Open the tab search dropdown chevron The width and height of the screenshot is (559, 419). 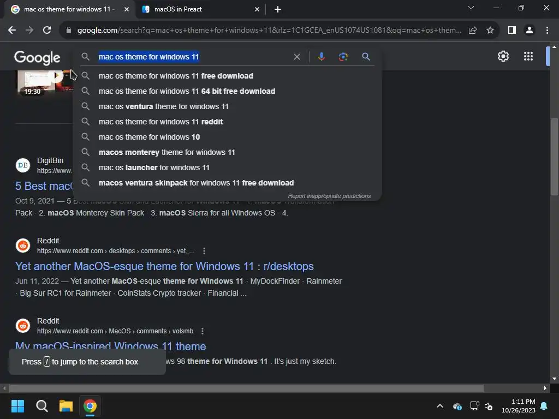pos(471,8)
